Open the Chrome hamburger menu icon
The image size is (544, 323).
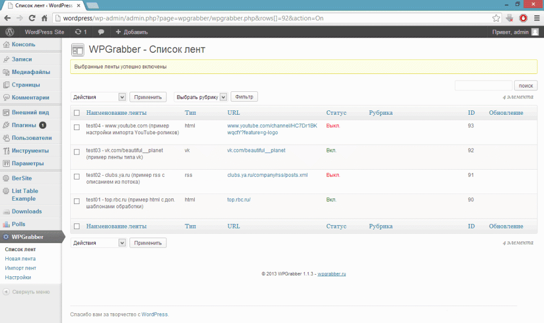[x=536, y=18]
